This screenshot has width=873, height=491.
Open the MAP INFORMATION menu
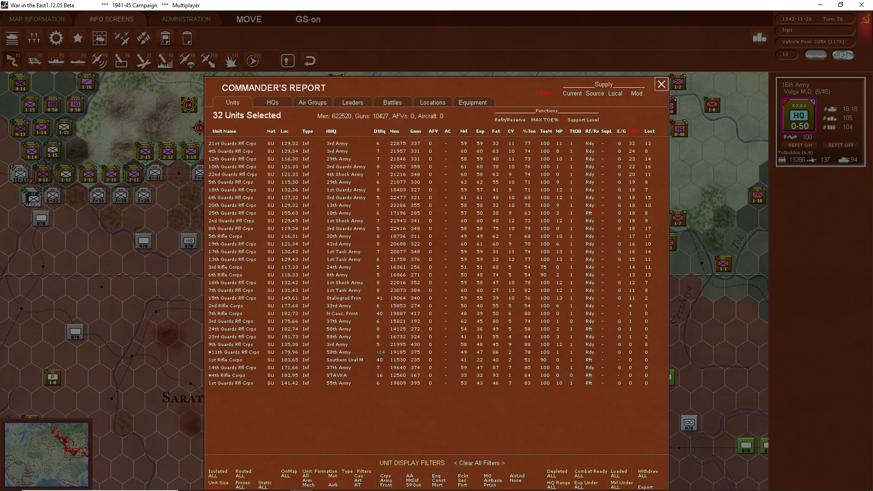pos(37,19)
